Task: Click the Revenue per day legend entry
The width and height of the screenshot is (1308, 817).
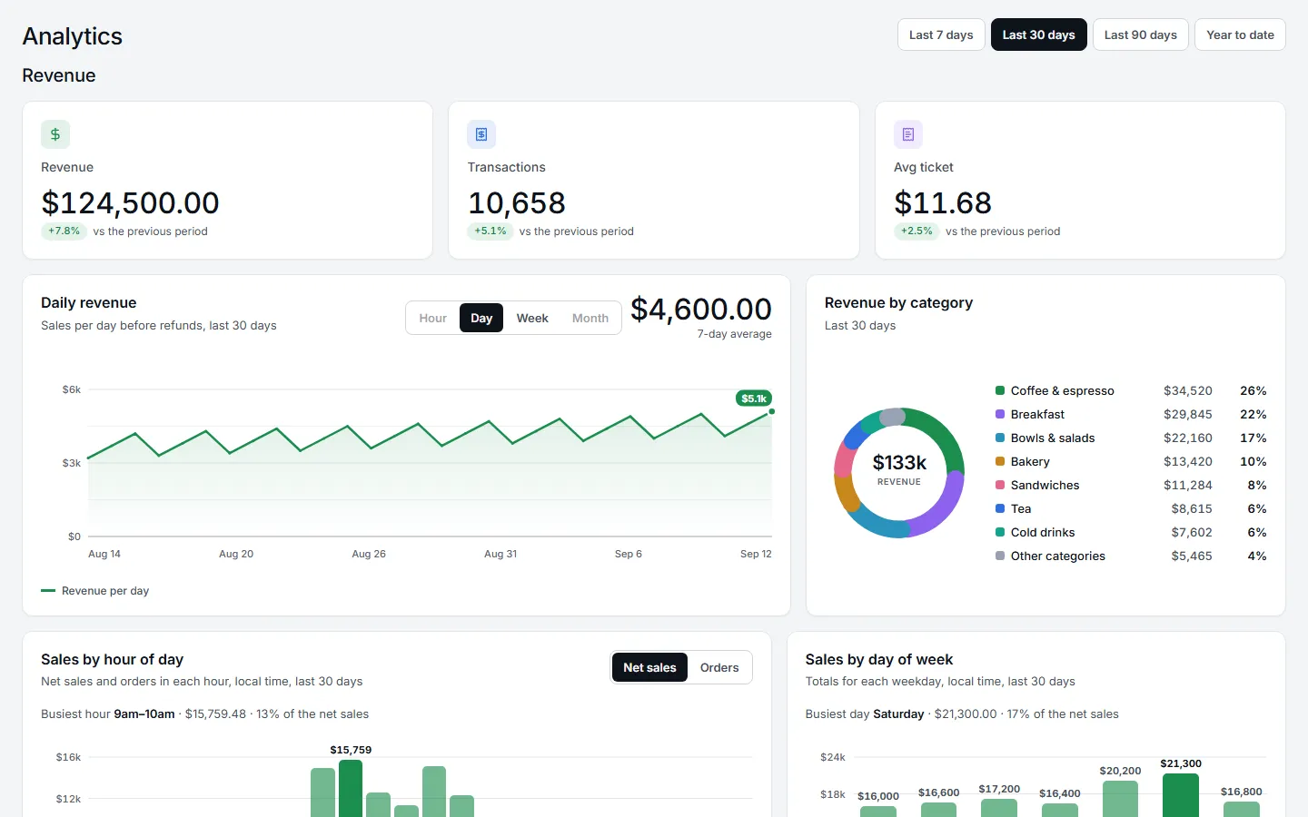Action: click(95, 591)
